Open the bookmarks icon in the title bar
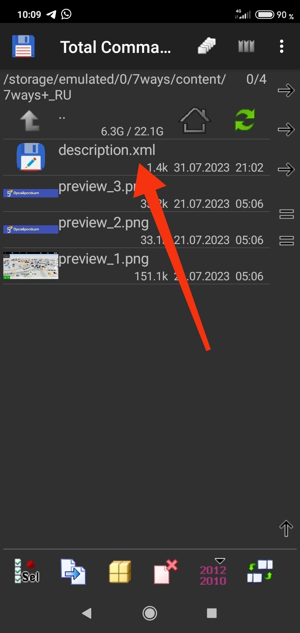This screenshot has height=633, width=300. 246,46
